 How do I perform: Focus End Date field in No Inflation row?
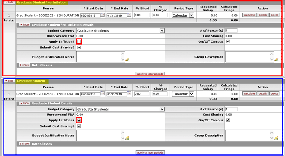117,15
